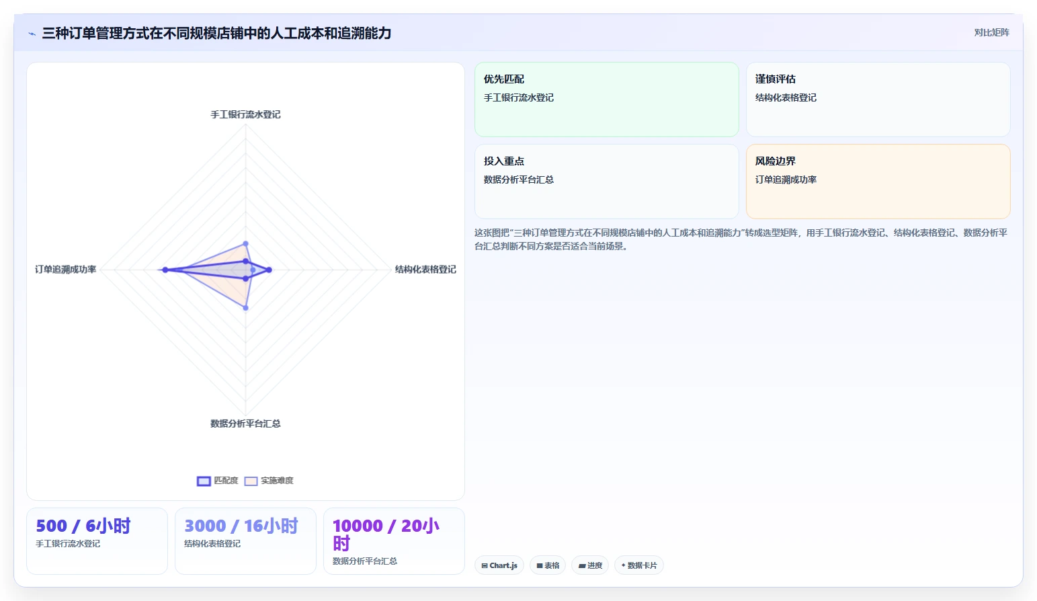Click the Chart.js tag
The image size is (1037, 601).
[x=499, y=565]
